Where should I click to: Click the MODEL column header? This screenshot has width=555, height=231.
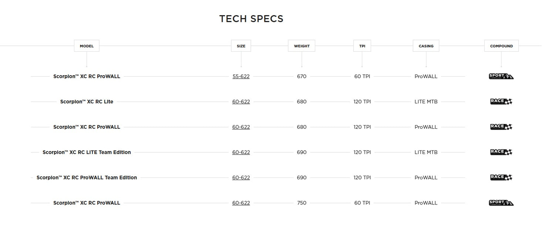point(87,46)
